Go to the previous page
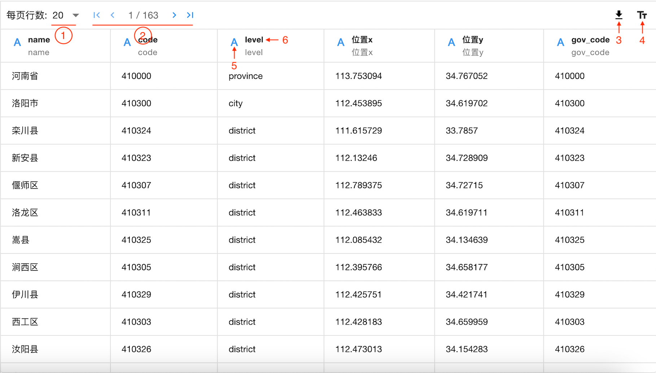 (x=113, y=15)
